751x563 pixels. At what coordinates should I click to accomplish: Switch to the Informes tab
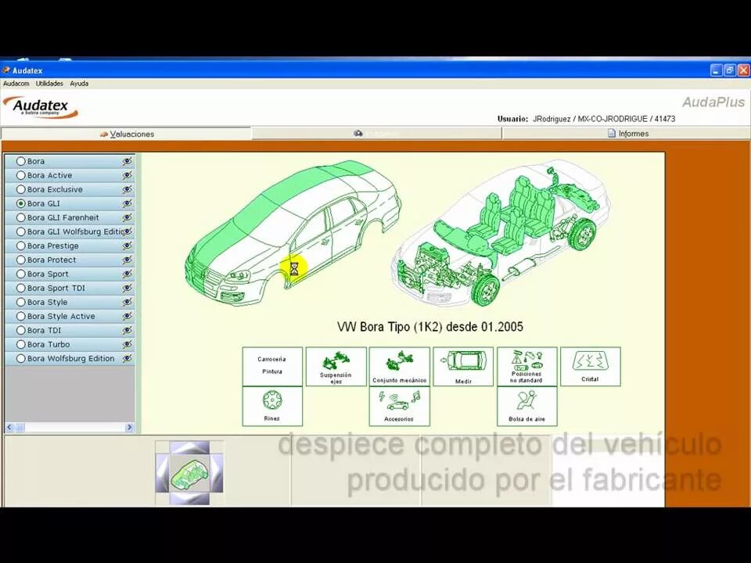627,134
